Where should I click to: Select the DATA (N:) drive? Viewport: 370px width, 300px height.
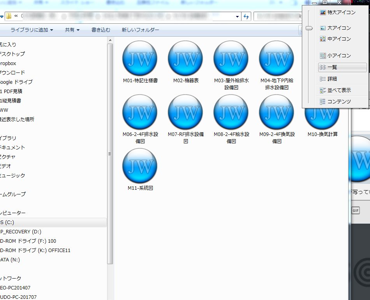[10, 260]
